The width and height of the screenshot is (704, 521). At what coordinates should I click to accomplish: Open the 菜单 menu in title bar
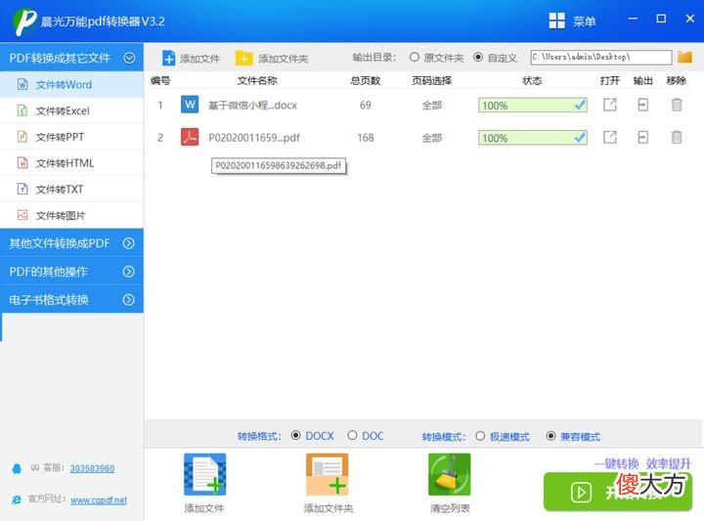(584, 22)
